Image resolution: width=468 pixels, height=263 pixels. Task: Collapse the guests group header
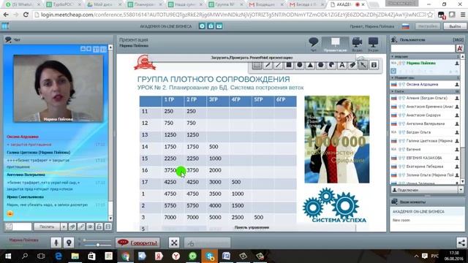coord(426,91)
